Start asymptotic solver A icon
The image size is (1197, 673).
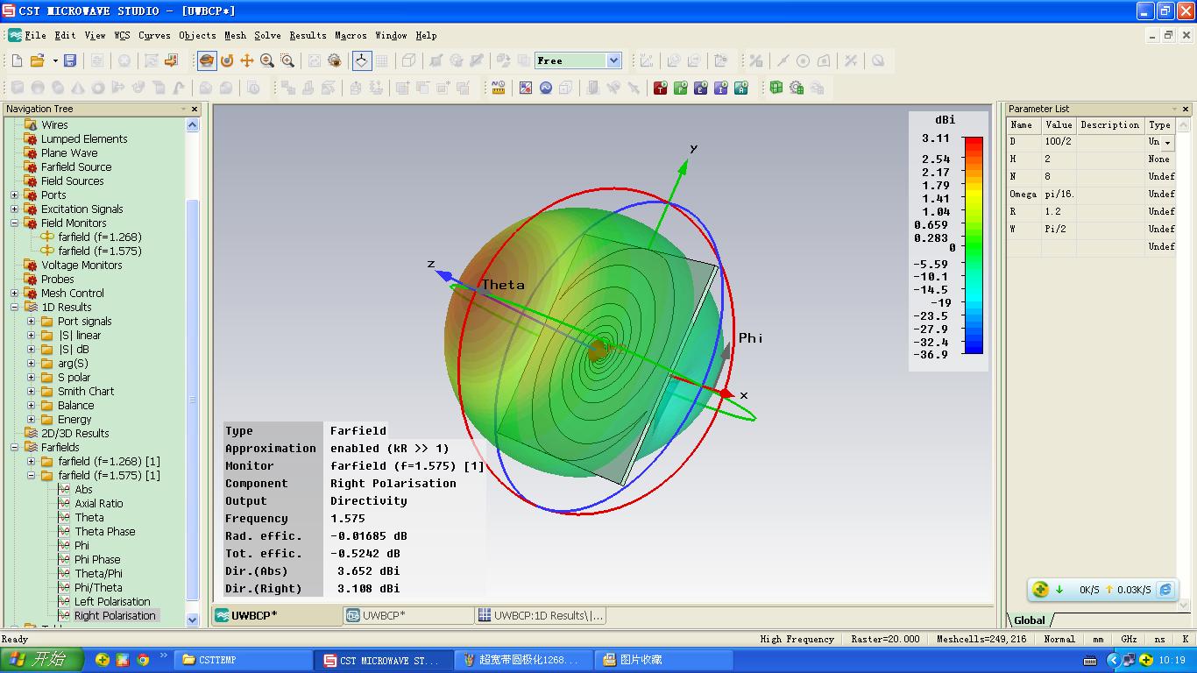click(740, 88)
